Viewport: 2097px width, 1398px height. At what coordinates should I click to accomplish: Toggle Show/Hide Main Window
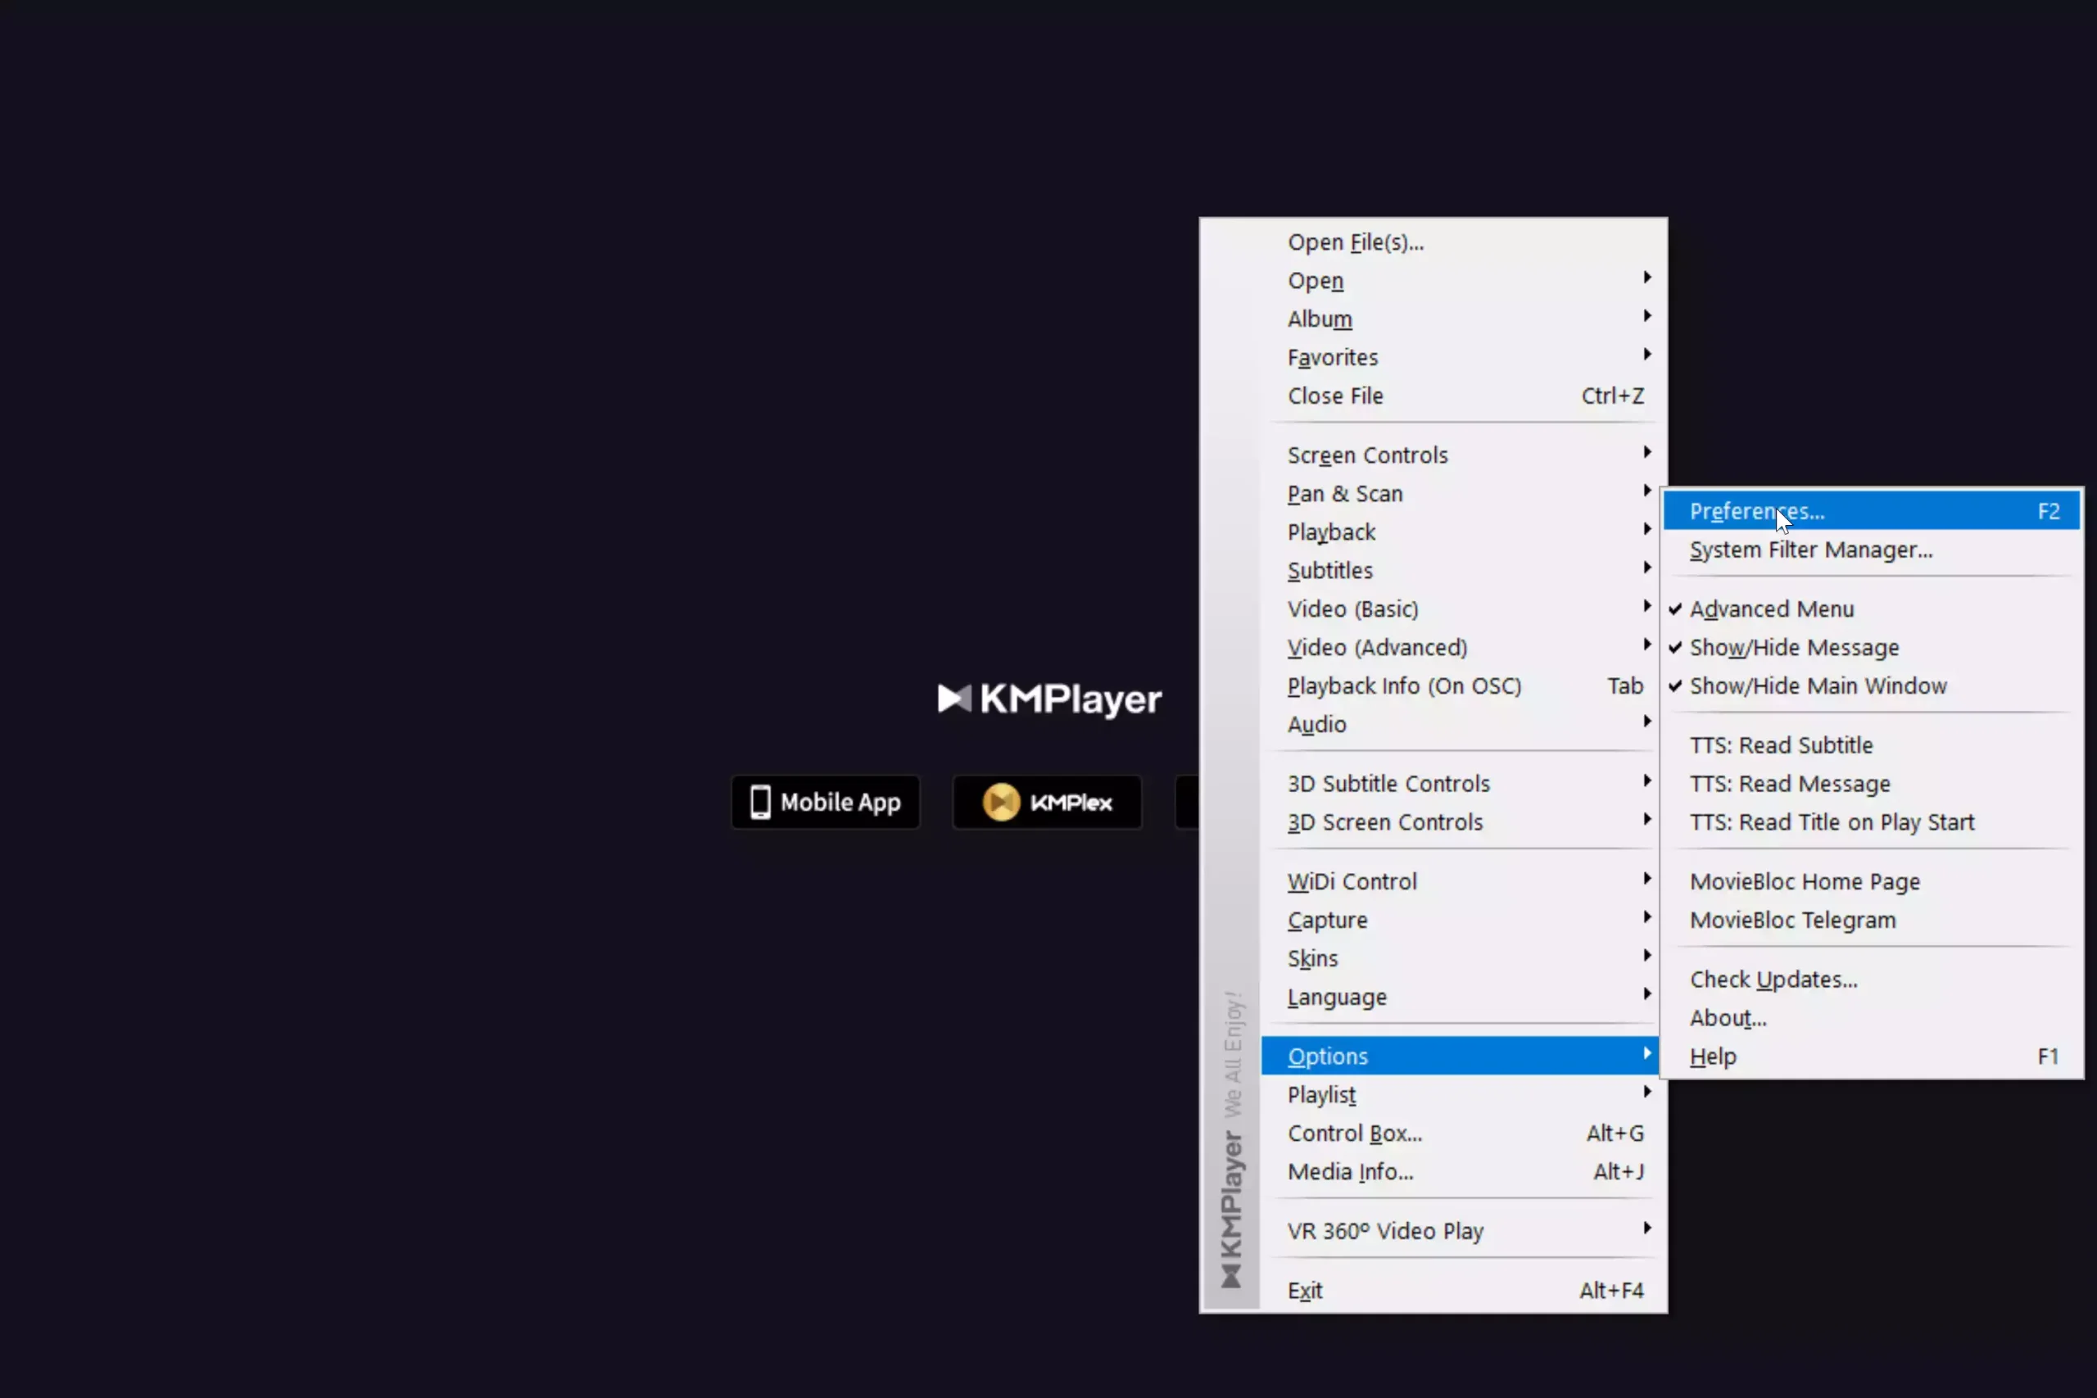click(1818, 685)
